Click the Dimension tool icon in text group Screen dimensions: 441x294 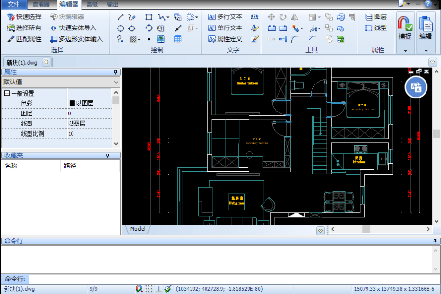pyautogui.click(x=254, y=17)
